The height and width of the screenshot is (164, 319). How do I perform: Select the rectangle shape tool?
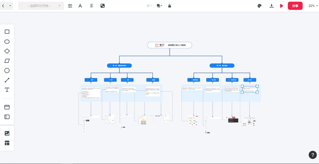click(x=7, y=32)
